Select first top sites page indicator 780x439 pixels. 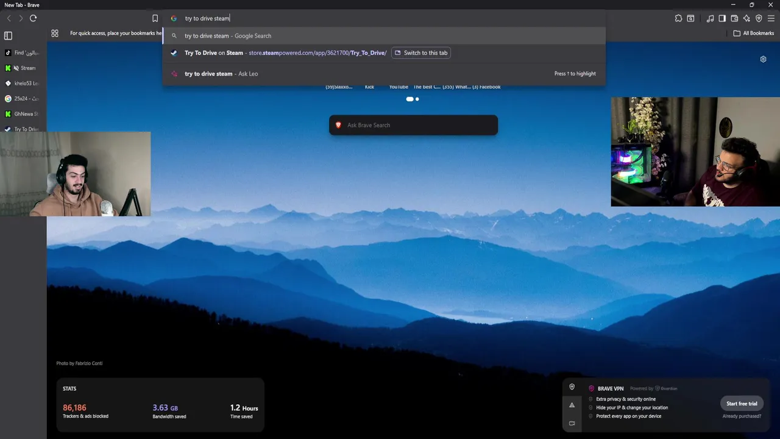pos(409,99)
